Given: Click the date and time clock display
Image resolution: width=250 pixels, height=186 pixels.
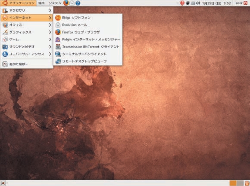Looking at the screenshot, I should tap(216, 3).
